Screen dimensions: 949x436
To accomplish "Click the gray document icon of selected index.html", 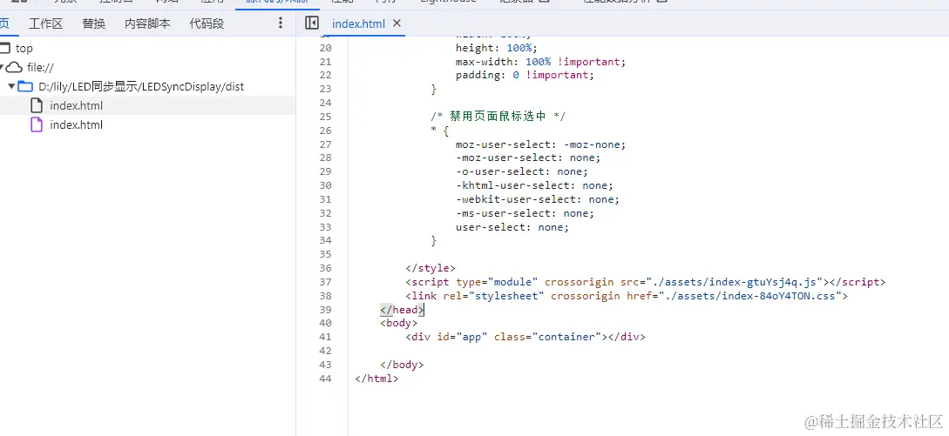I will pyautogui.click(x=37, y=106).
